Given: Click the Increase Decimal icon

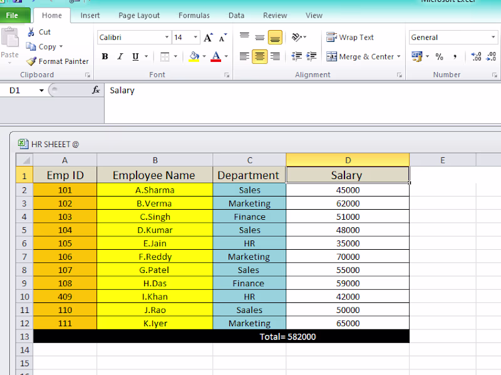Looking at the screenshot, I should coord(476,56).
